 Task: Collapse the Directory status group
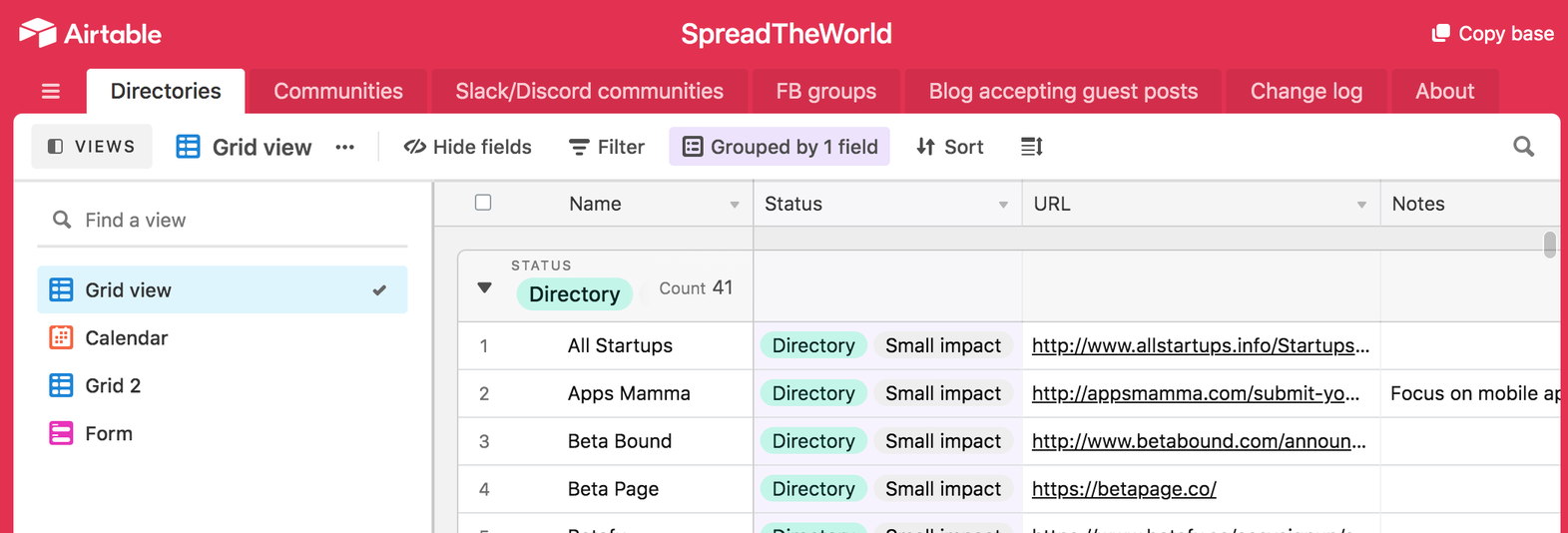coord(485,287)
